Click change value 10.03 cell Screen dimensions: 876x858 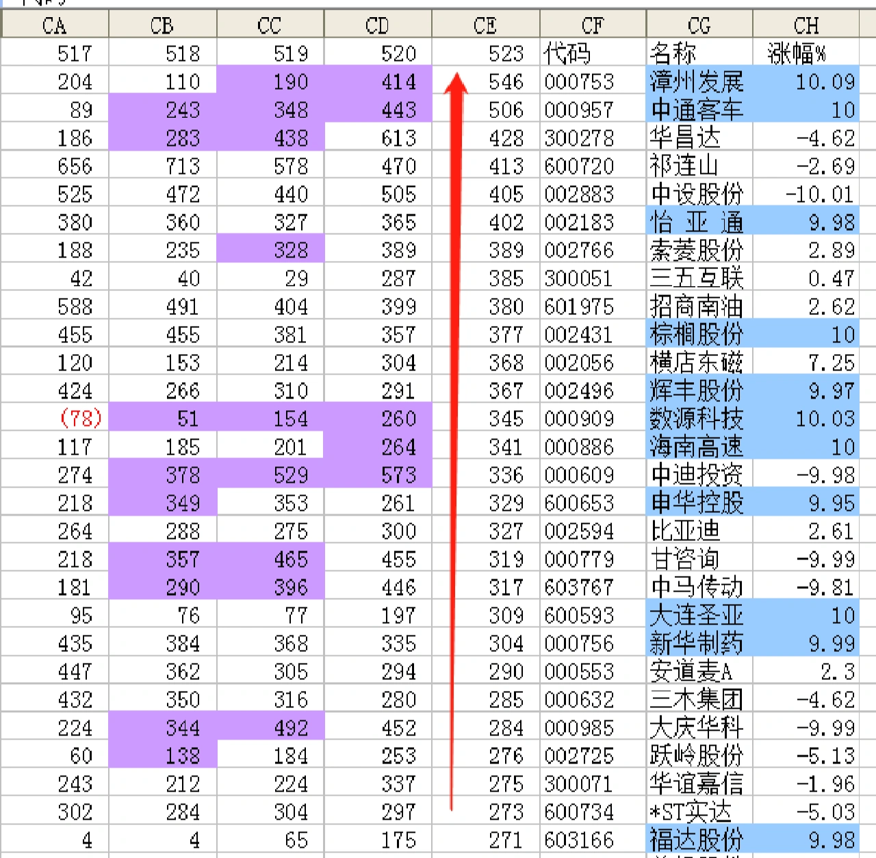pyautogui.click(x=806, y=418)
